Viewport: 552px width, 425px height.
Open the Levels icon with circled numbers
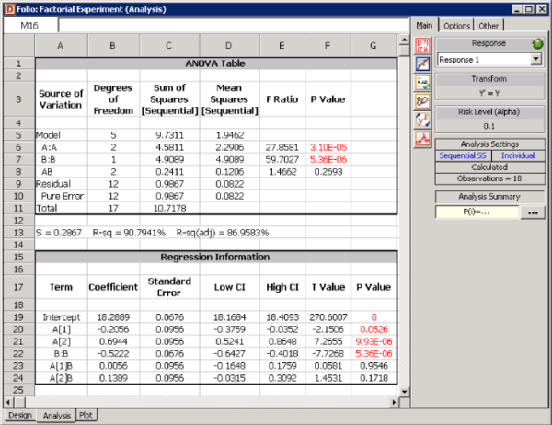422,102
